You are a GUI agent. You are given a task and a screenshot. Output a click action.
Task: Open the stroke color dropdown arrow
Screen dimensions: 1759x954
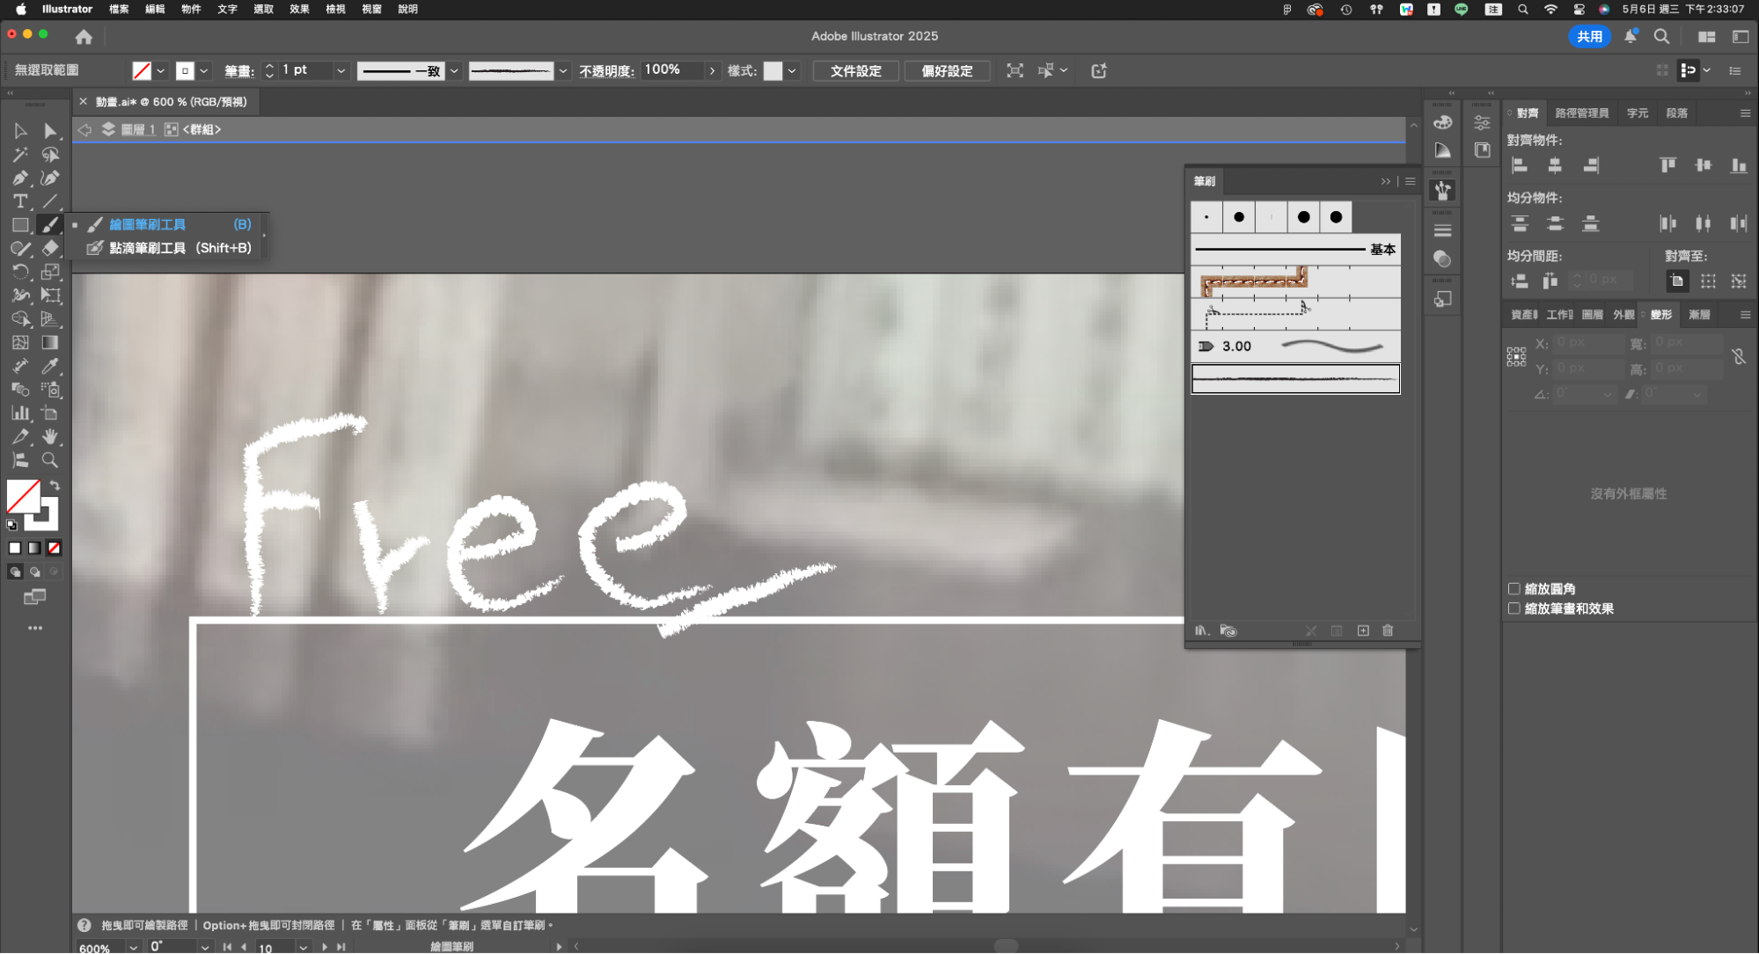[x=204, y=71]
